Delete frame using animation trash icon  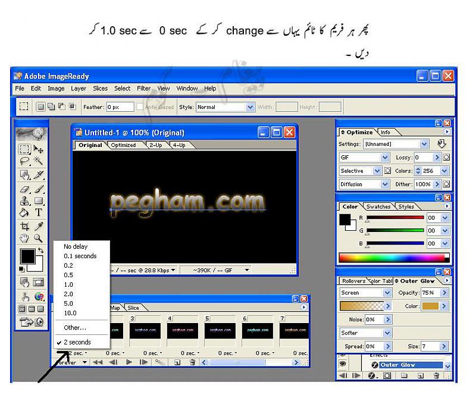coord(192,362)
